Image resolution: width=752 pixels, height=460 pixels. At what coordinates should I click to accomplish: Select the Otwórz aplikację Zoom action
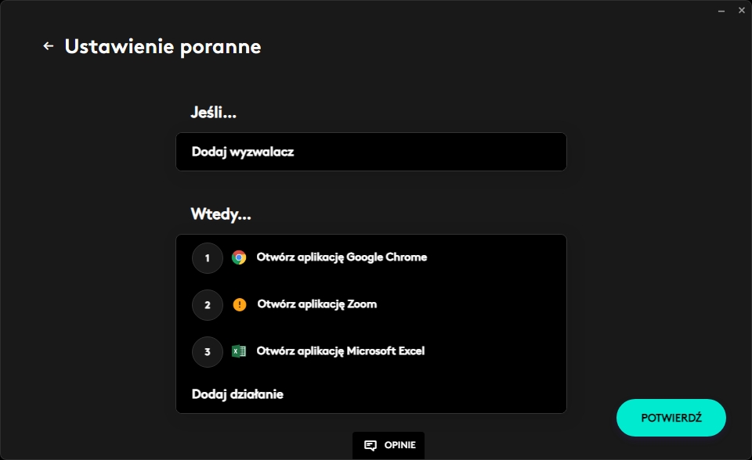pos(316,304)
